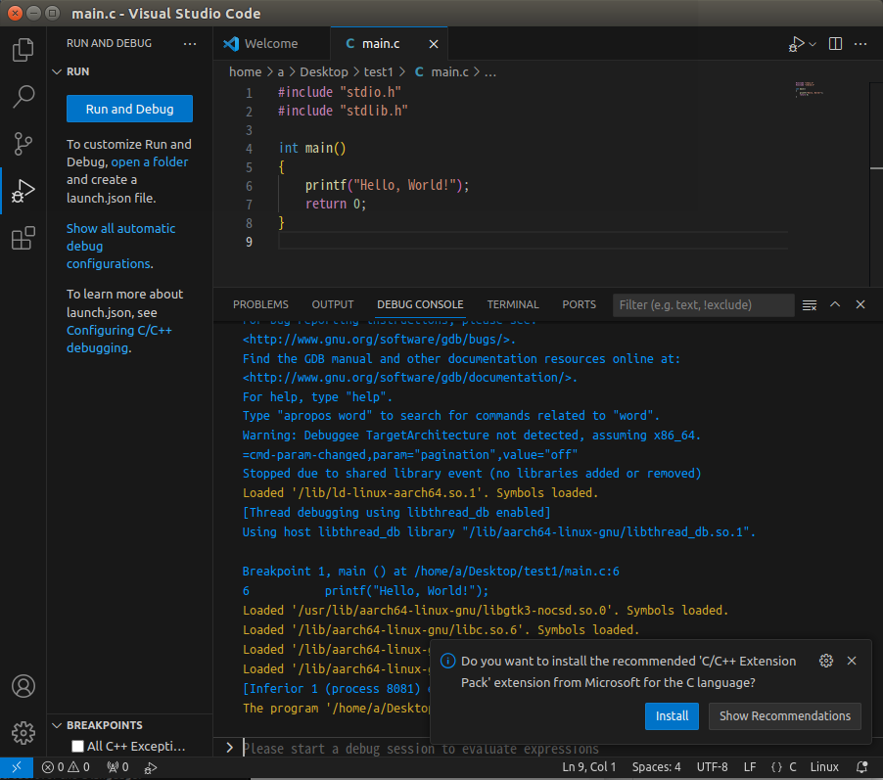Open the Extensions view
883x780 pixels.
pos(23,238)
